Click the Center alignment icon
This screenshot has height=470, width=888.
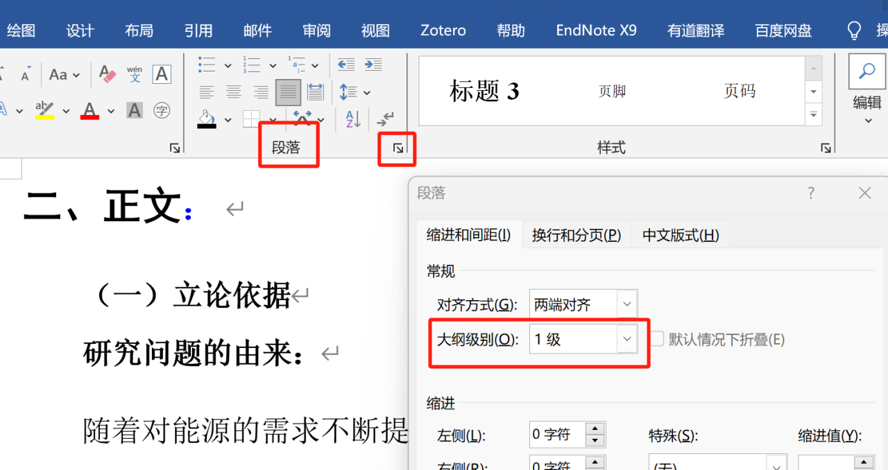[x=234, y=92]
